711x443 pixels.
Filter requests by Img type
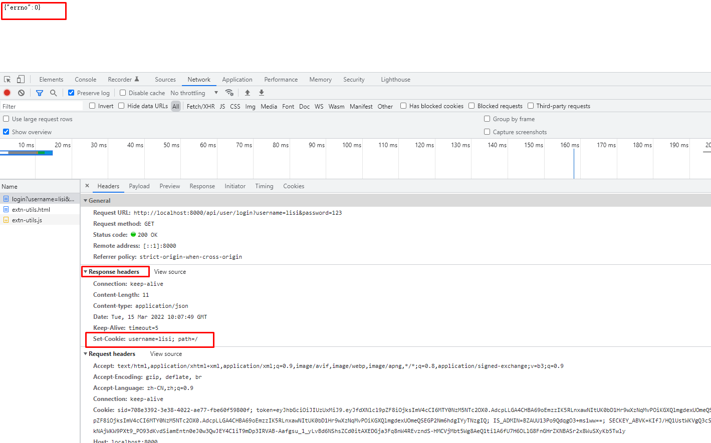[x=250, y=106]
